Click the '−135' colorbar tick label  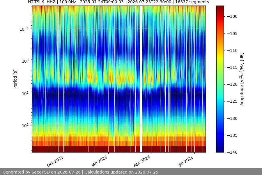[x=232, y=135]
